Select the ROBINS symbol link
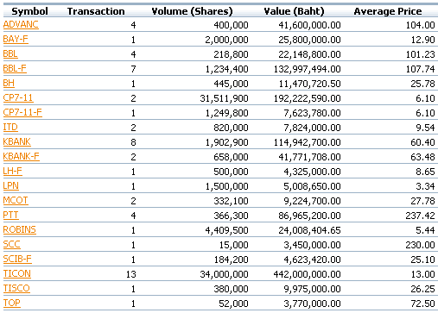 20,230
